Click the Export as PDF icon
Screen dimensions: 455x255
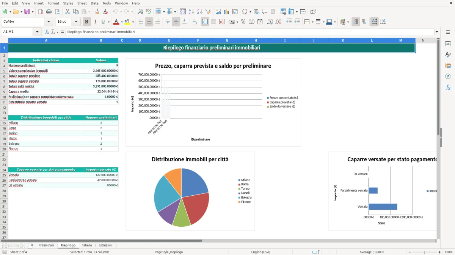pos(41,12)
